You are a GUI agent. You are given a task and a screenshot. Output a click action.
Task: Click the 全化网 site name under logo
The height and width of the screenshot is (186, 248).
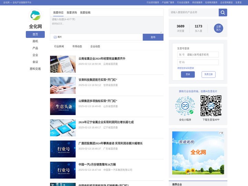(x=35, y=27)
